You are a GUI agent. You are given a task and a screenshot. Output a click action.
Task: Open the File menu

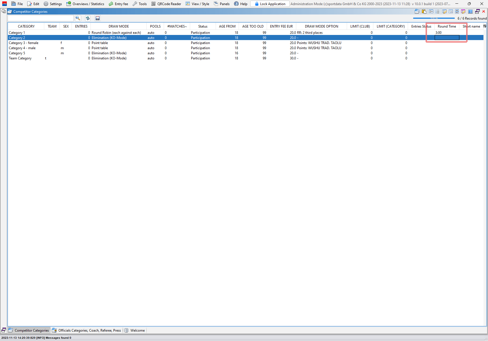click(x=17, y=4)
